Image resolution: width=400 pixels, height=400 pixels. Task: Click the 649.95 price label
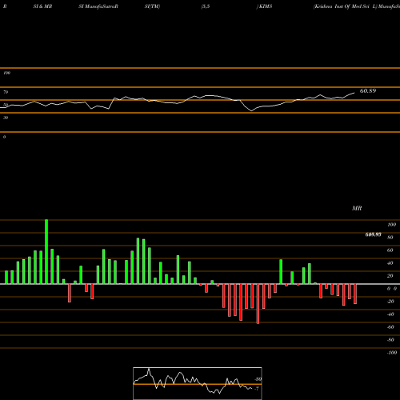(x=373, y=234)
